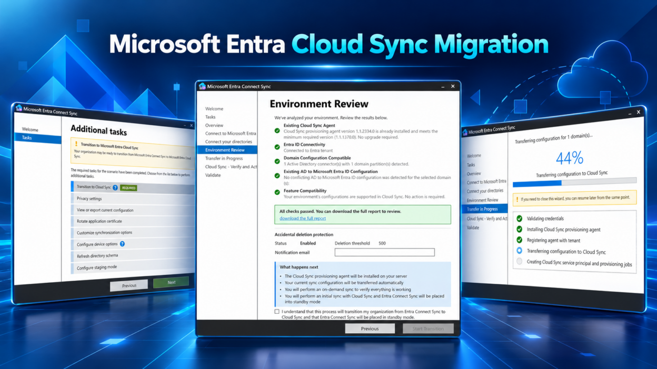This screenshot has width=657, height=369.
Task: Click the Entra Connect Sync logo in center window title bar
Action: 202,86
